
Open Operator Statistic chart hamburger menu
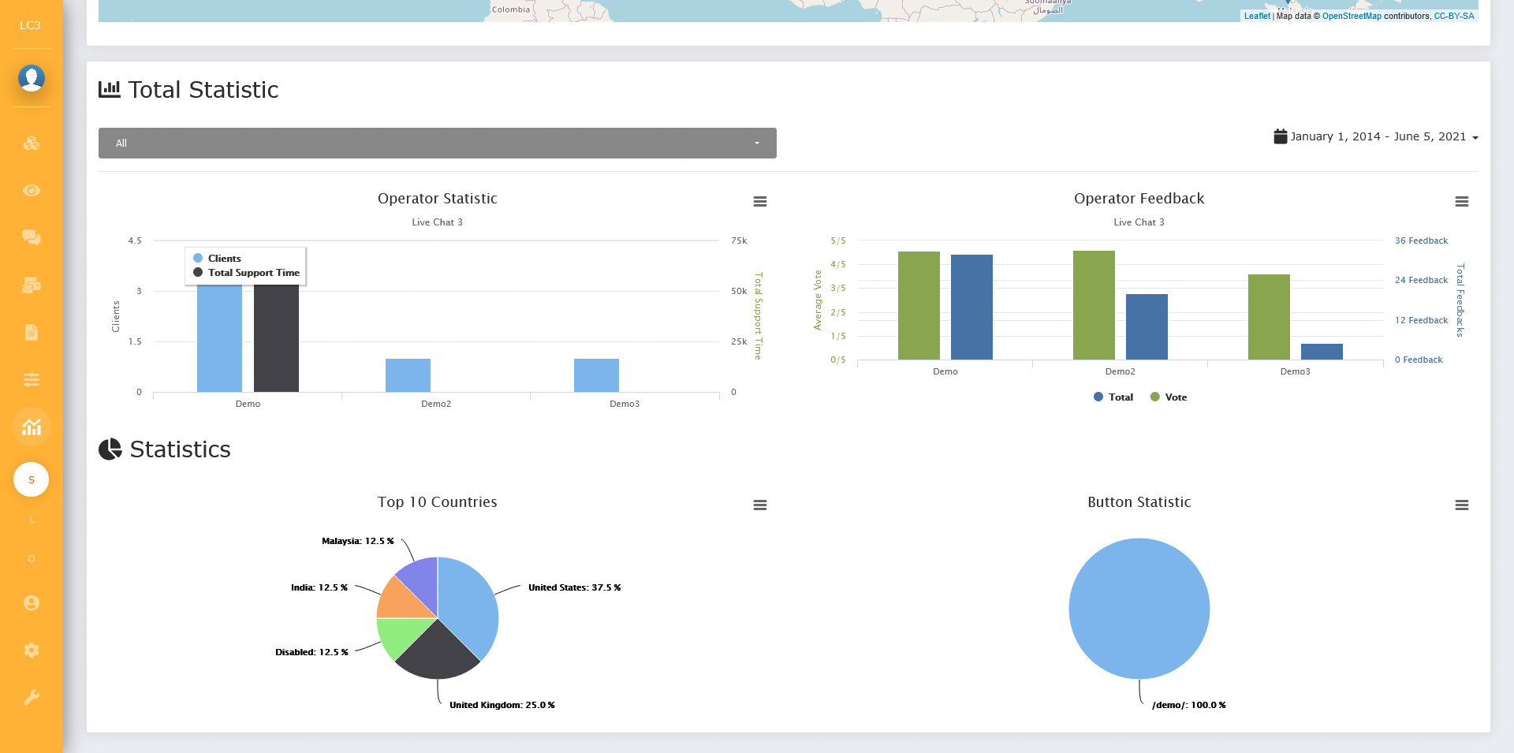[760, 202]
